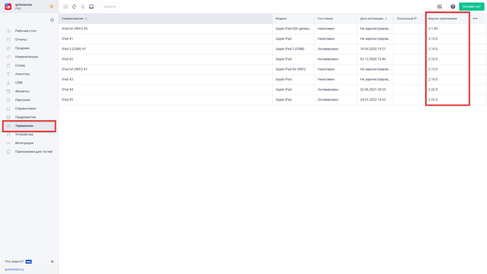Click the copy documents icon in toolbar

(83, 7)
